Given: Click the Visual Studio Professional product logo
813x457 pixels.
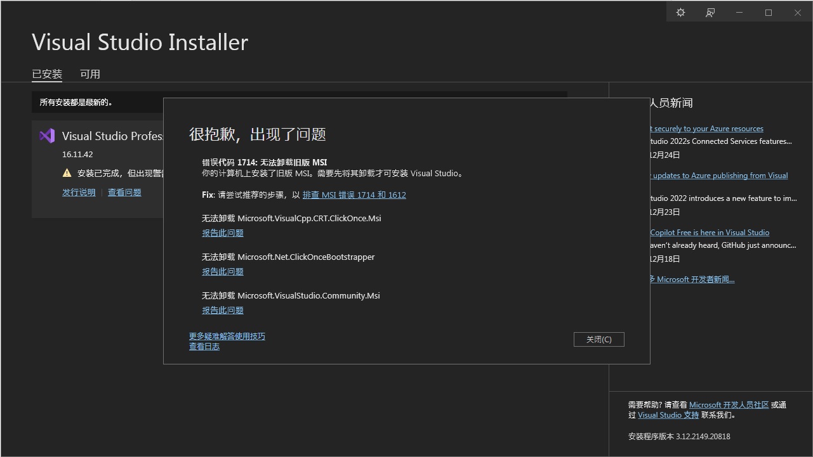Looking at the screenshot, I should [x=46, y=135].
